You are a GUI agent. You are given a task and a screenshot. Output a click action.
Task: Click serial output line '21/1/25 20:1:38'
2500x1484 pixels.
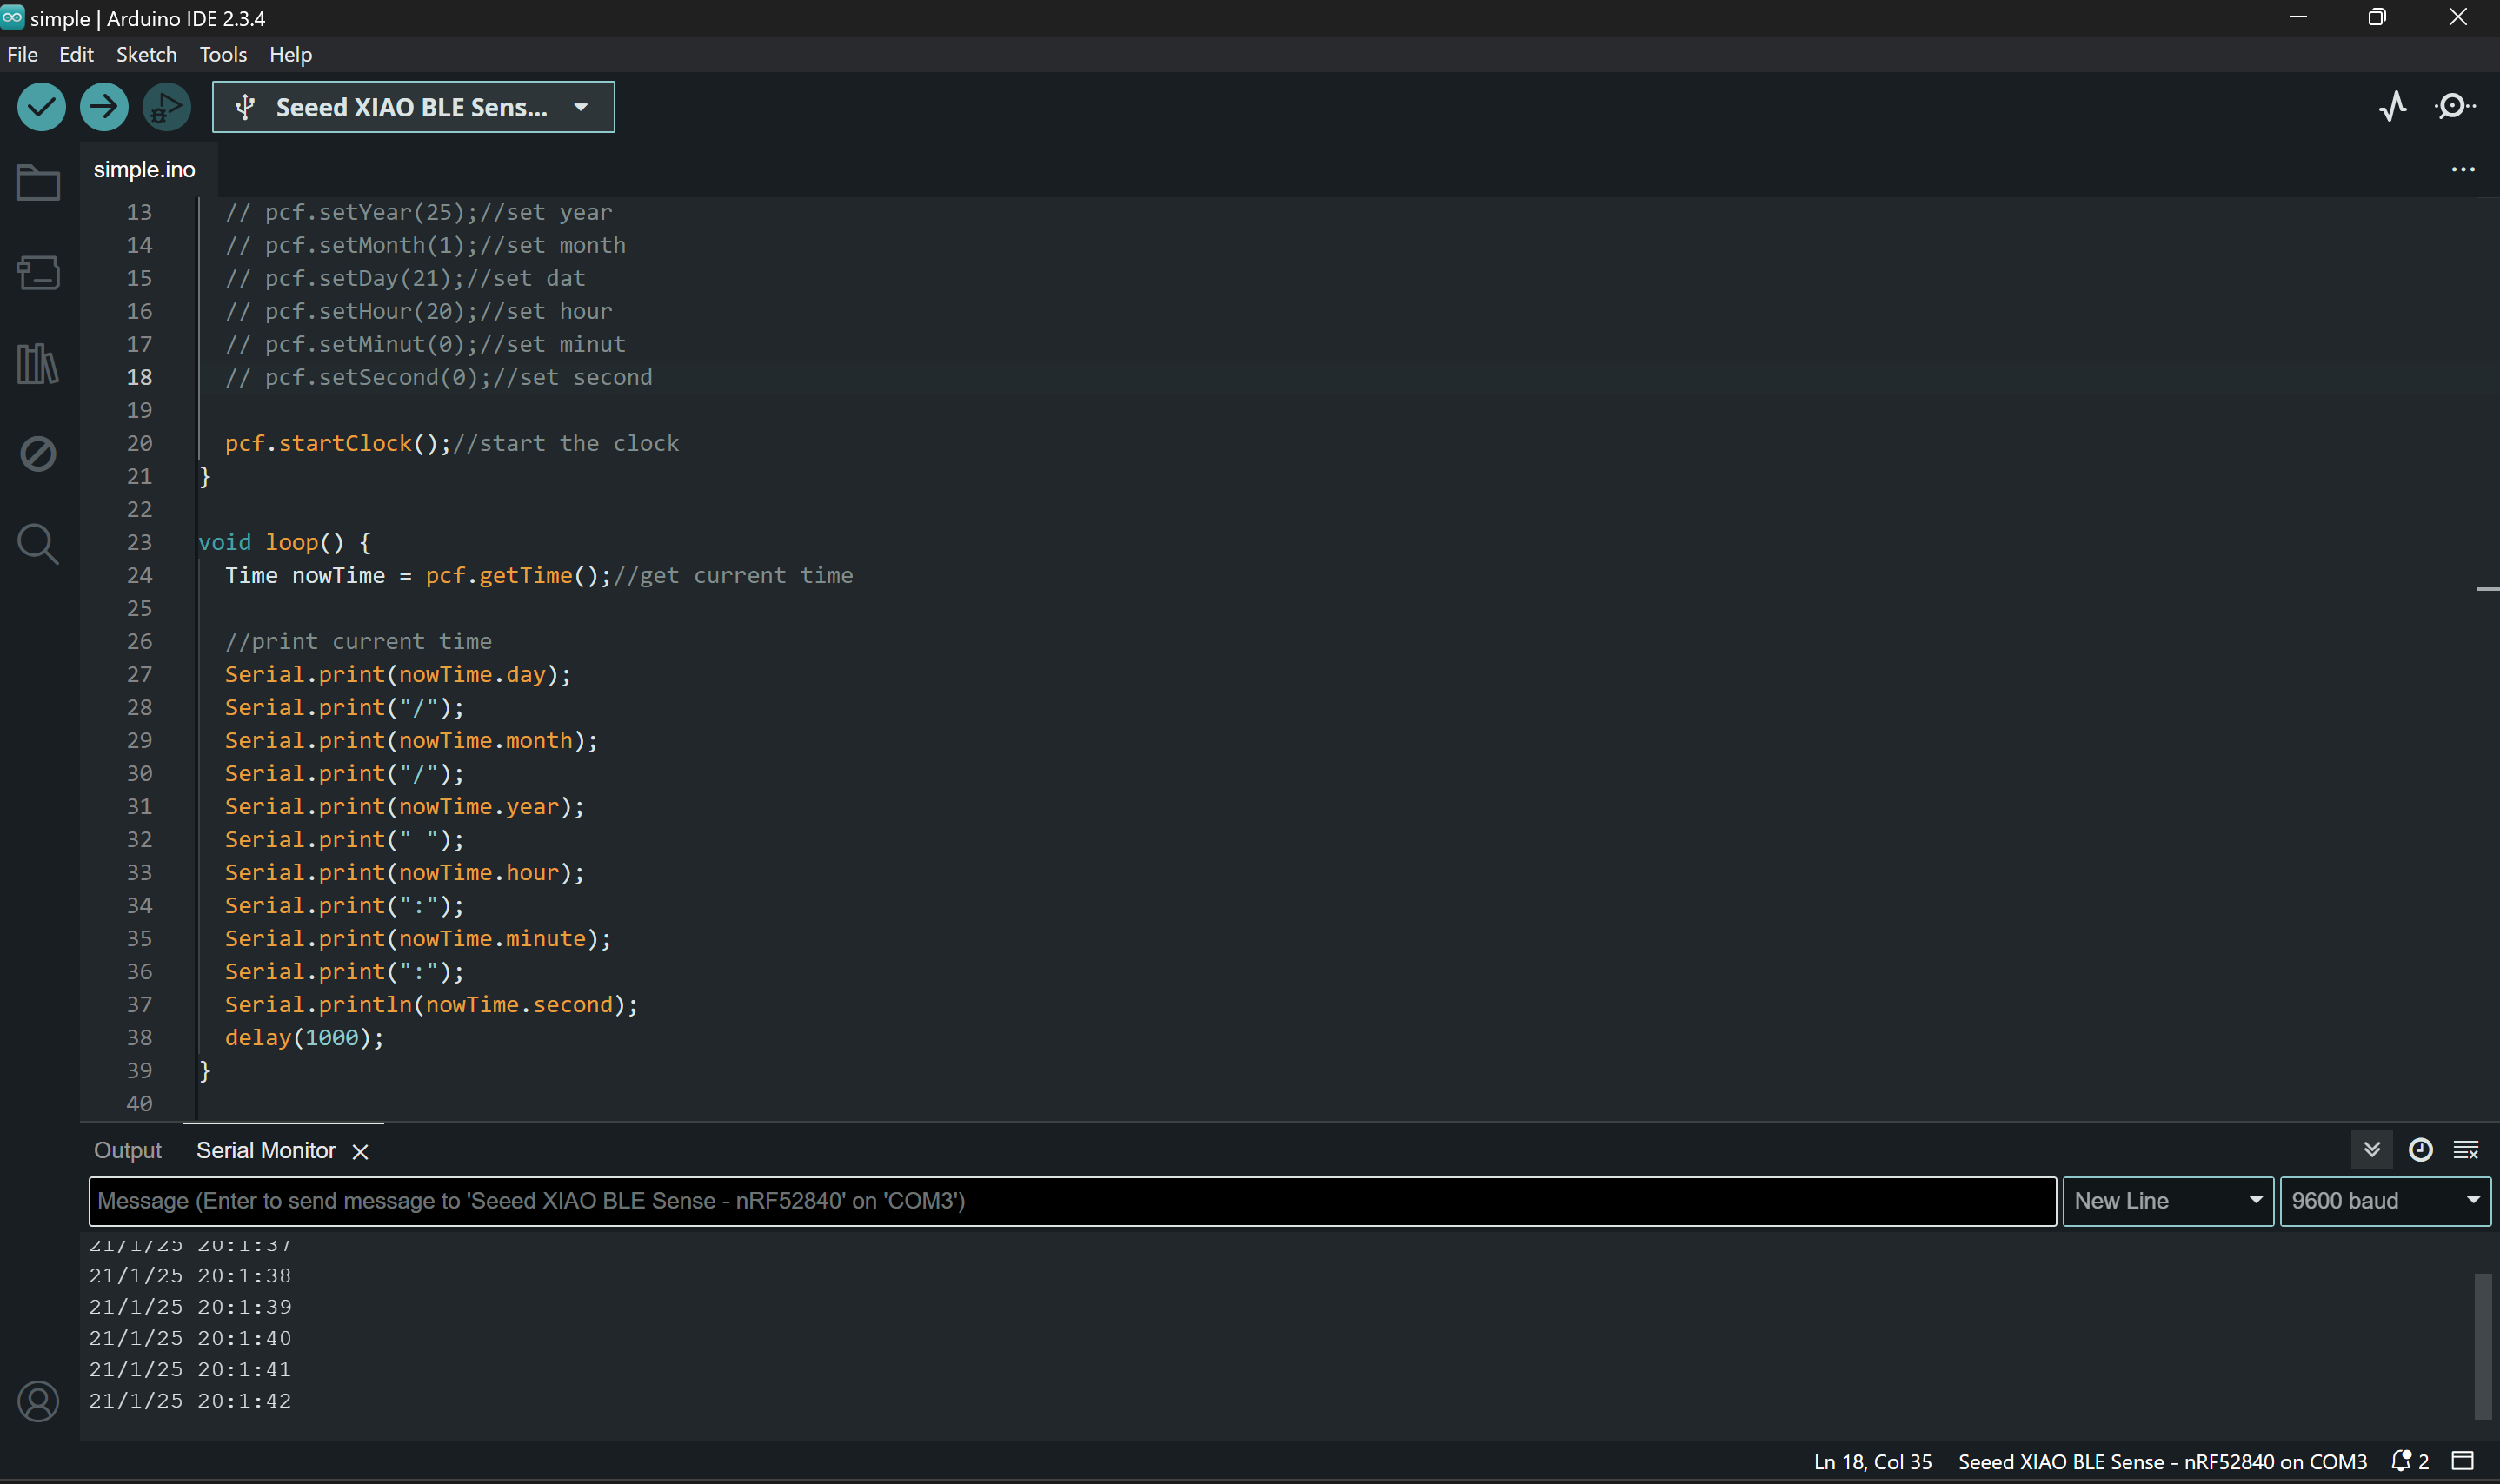click(x=190, y=1276)
